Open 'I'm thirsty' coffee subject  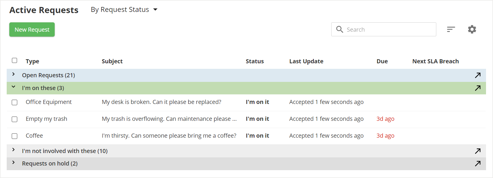(x=169, y=136)
